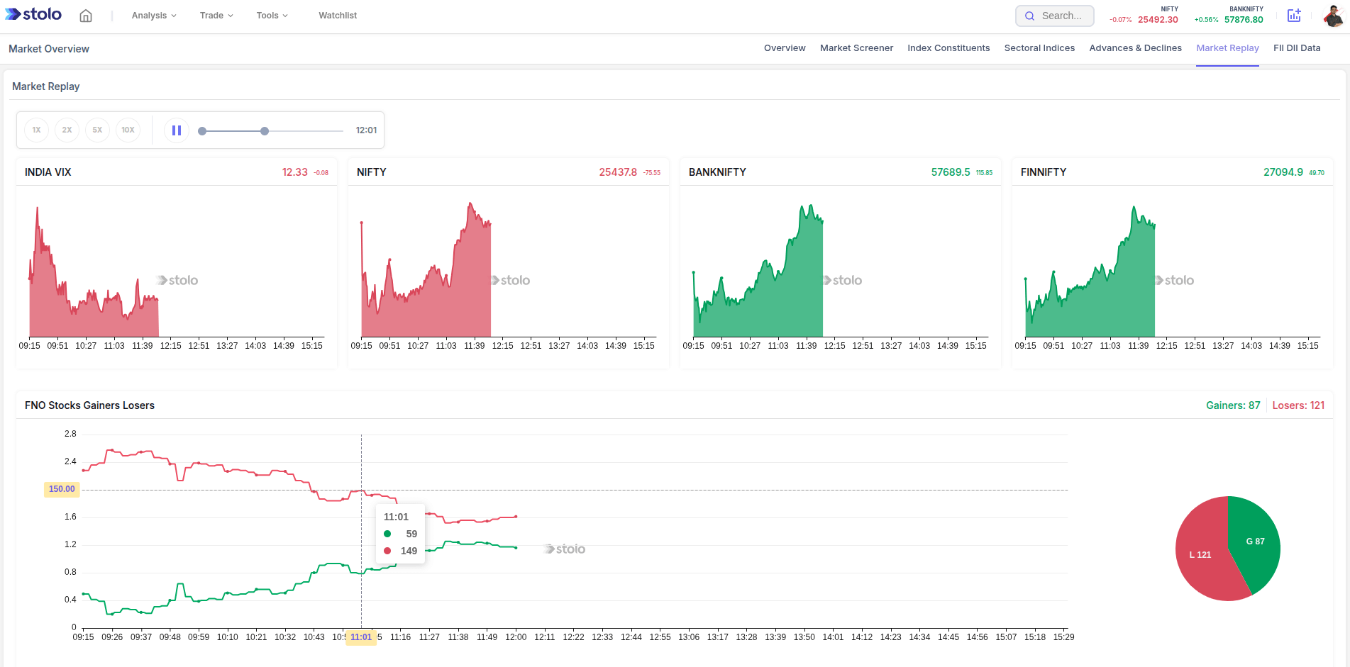
Task: Click the pie chart of gainers and losers
Action: 1227,547
